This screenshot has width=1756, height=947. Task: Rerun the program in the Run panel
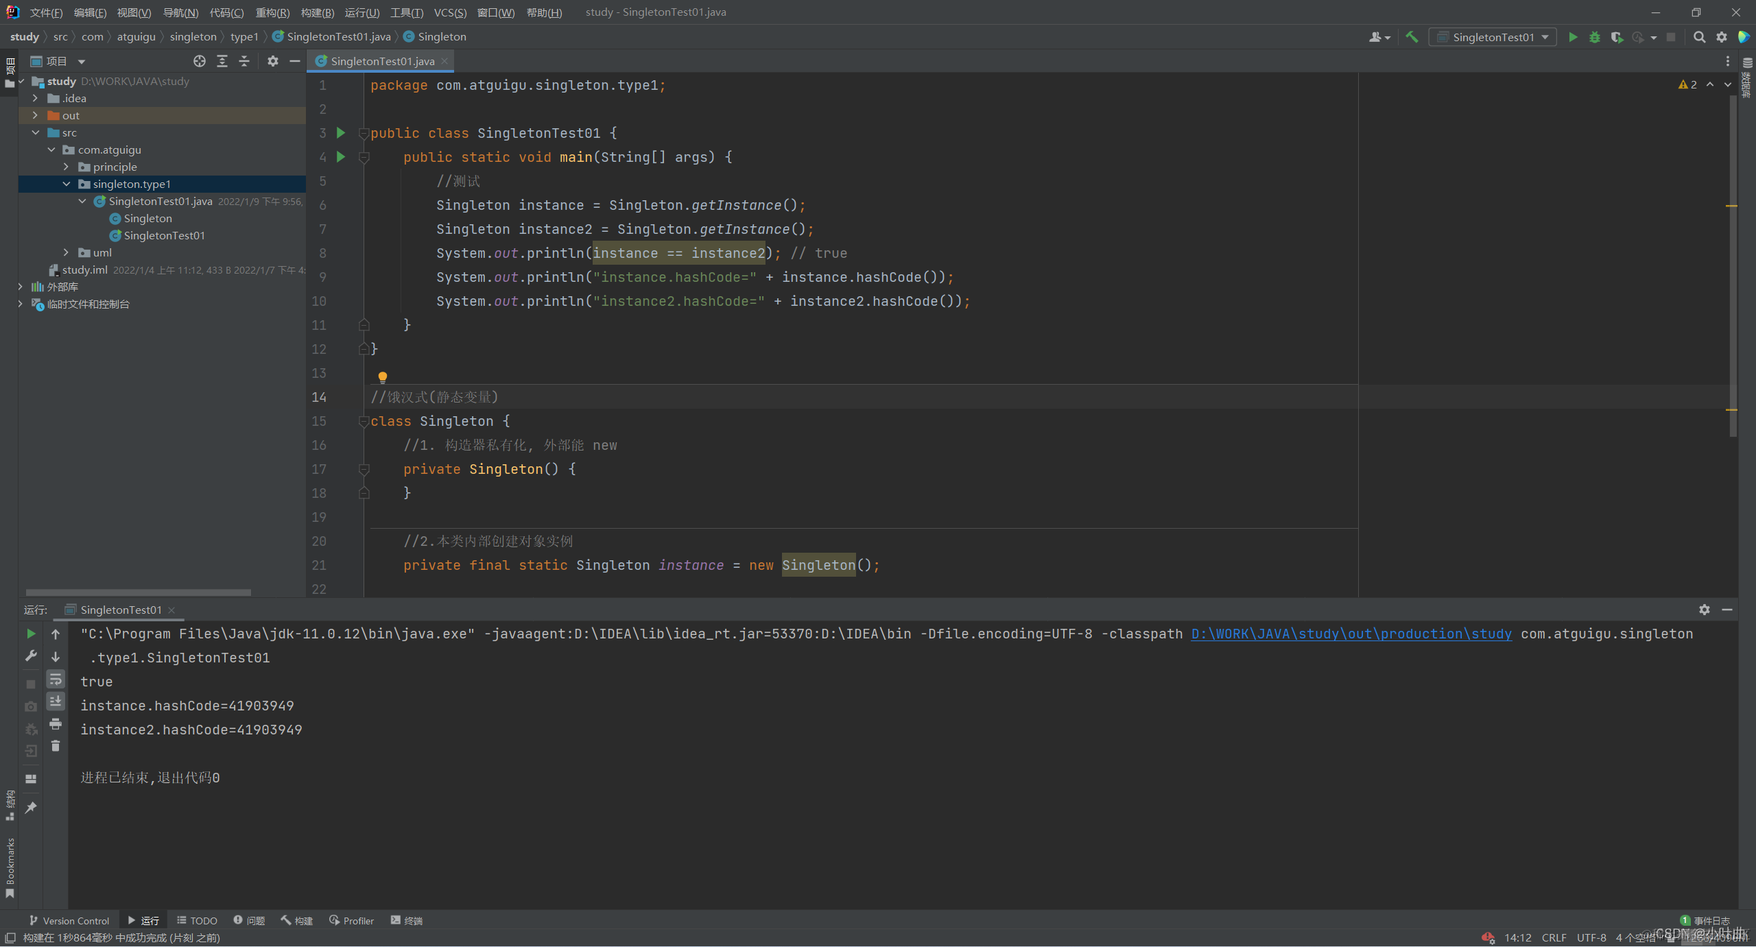point(31,633)
